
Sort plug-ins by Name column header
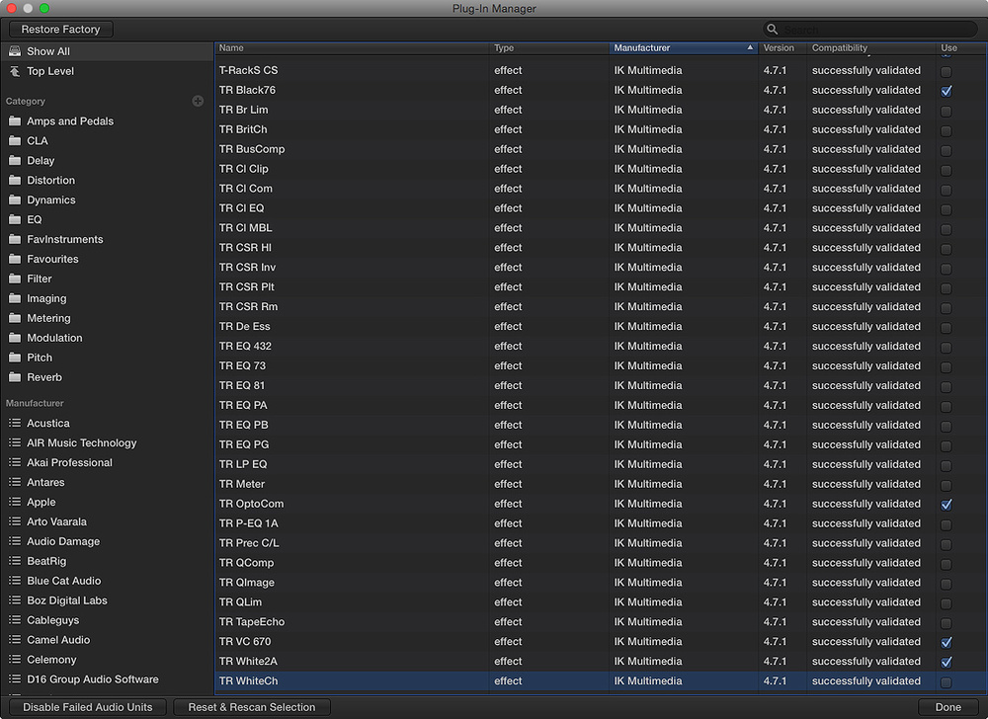[x=352, y=47]
